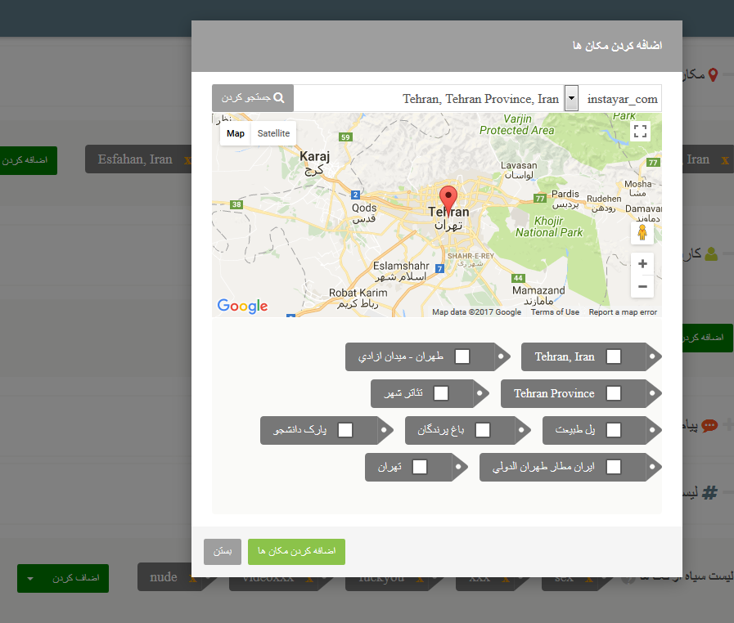Click the green اضافه کردن button beside Esfahan
Viewport: 734px width, 623px height.
pyautogui.click(x=27, y=160)
